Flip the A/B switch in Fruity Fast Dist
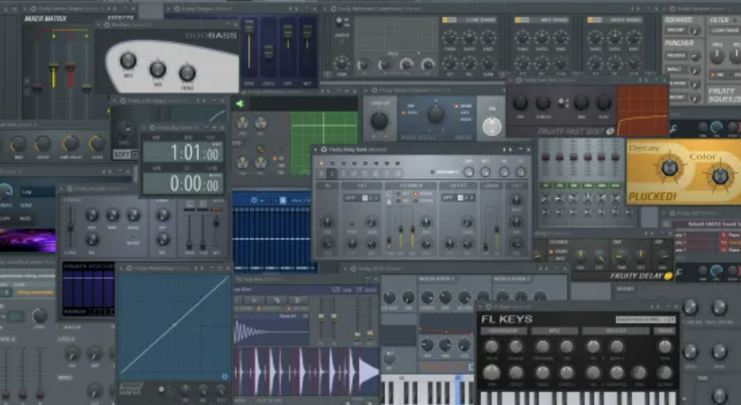This screenshot has height=405, width=741. 562,102
